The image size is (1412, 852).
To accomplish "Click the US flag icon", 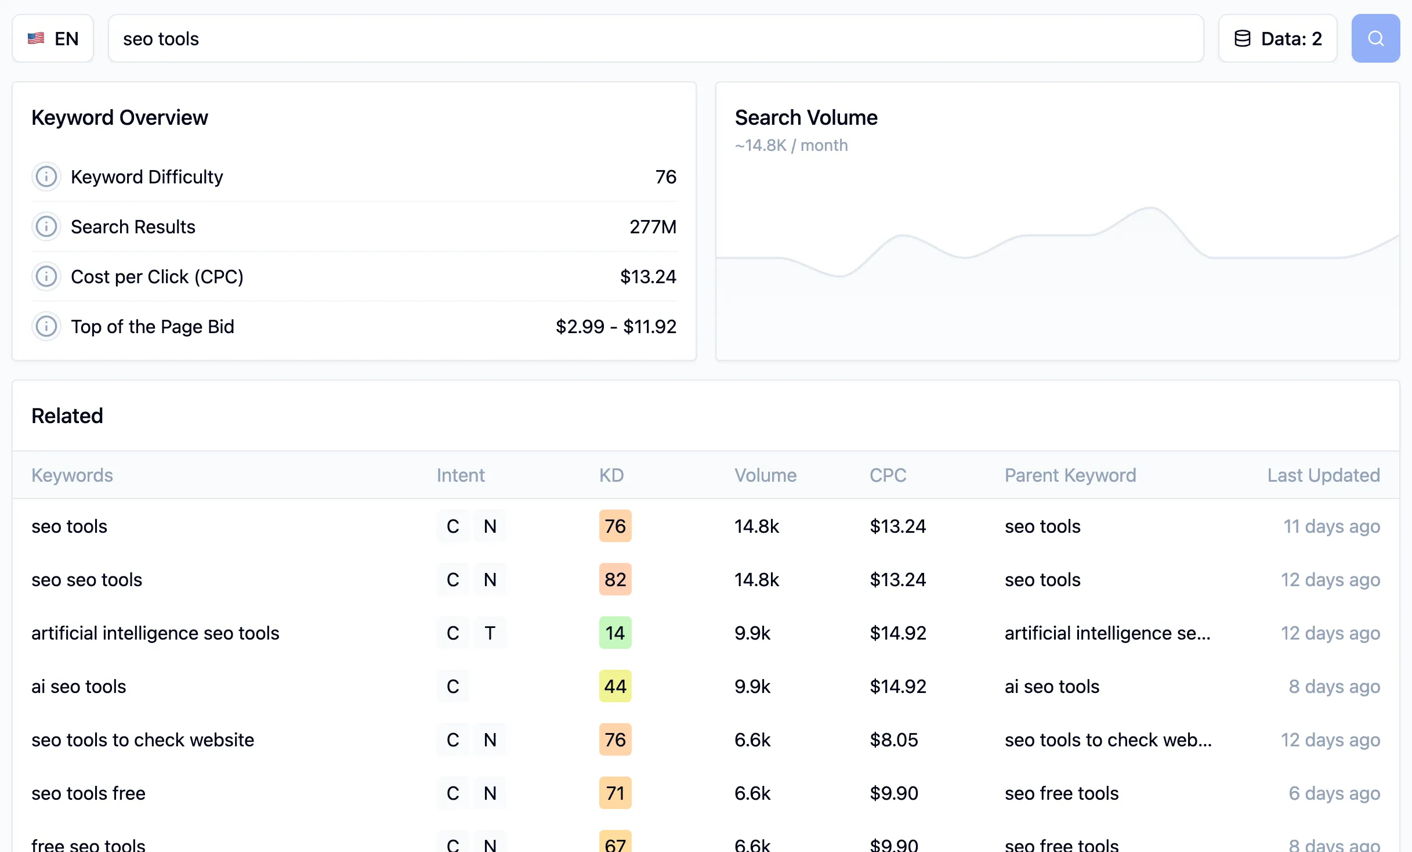I will coord(36,38).
